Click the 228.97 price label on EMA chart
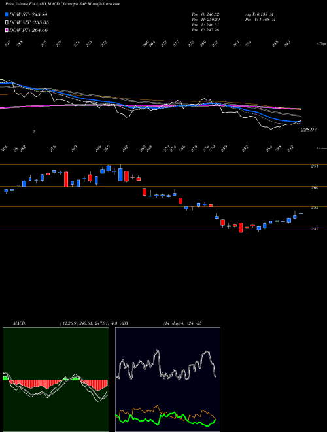This screenshot has width=327, height=432. [x=309, y=130]
